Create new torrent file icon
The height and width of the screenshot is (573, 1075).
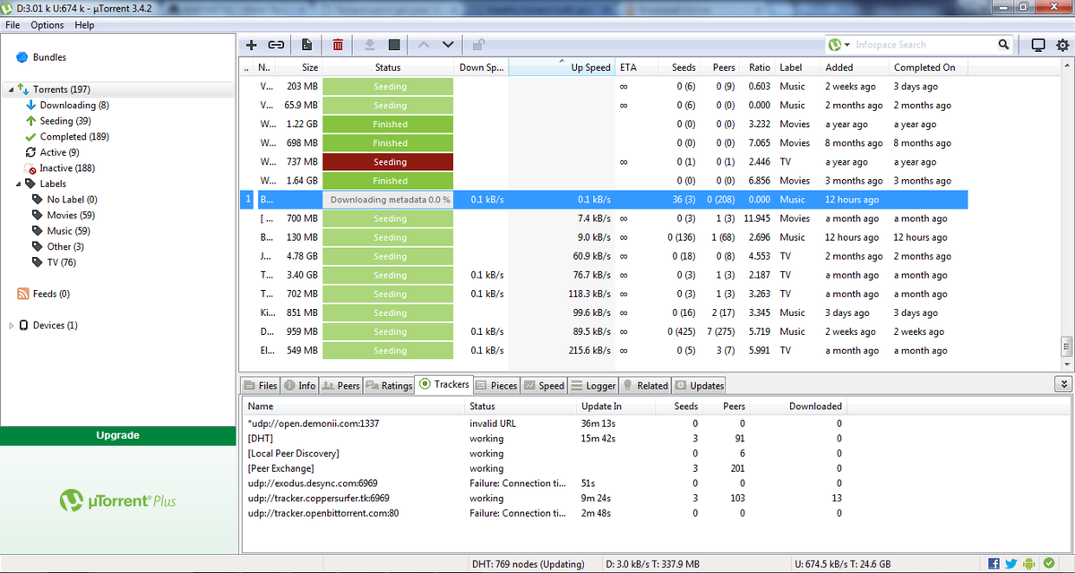pos(307,45)
